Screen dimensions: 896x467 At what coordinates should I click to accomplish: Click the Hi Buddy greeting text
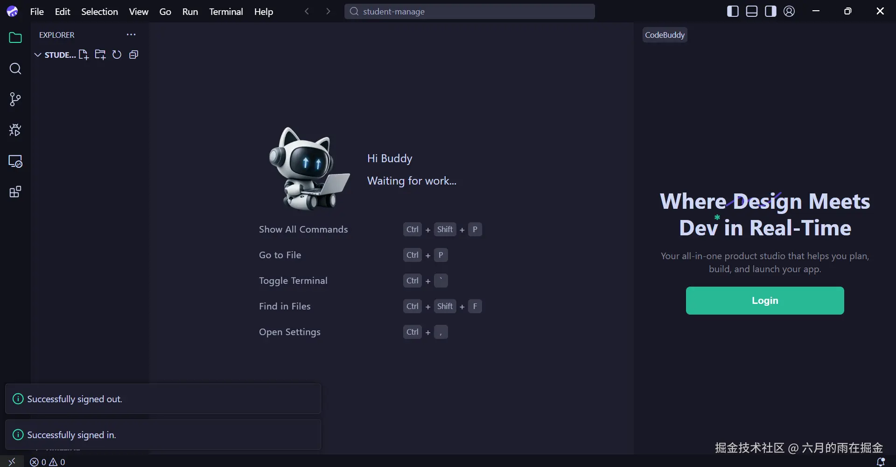pyautogui.click(x=390, y=158)
